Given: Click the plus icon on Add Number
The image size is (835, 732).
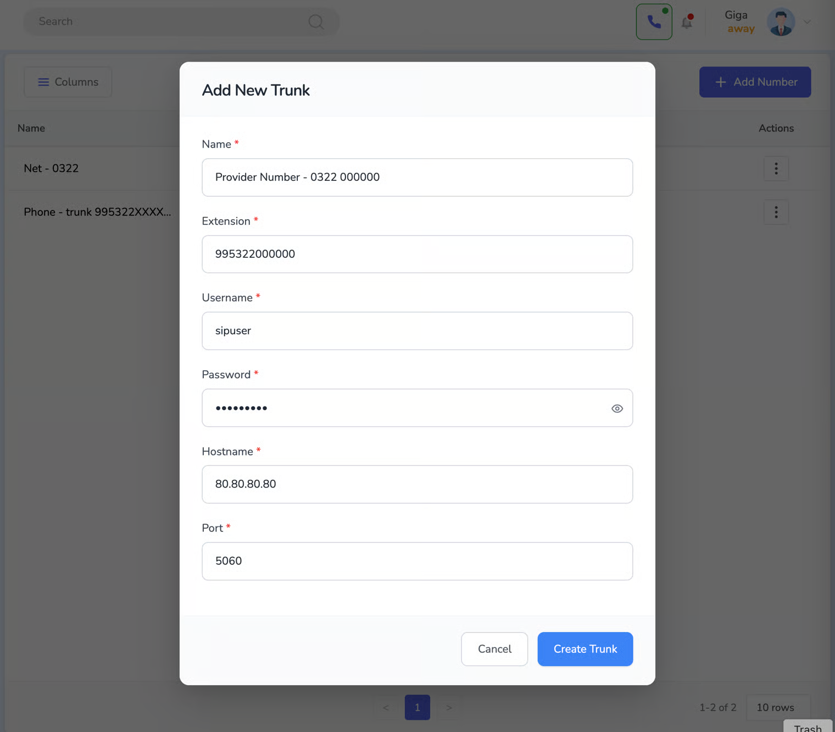Looking at the screenshot, I should pyautogui.click(x=721, y=82).
